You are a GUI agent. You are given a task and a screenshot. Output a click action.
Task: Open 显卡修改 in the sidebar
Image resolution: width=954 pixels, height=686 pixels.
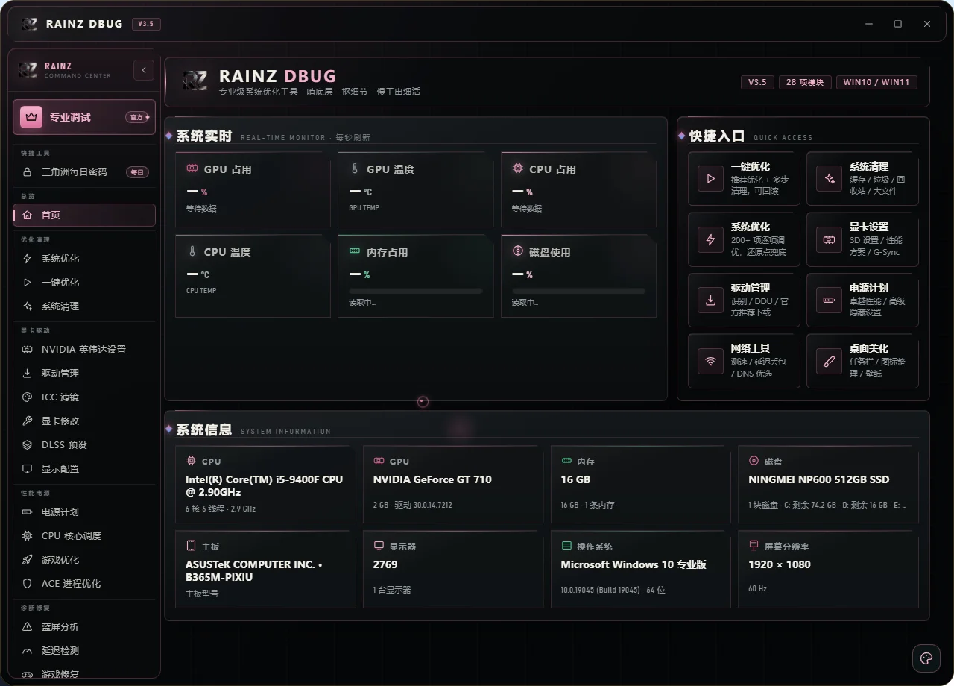coord(84,421)
